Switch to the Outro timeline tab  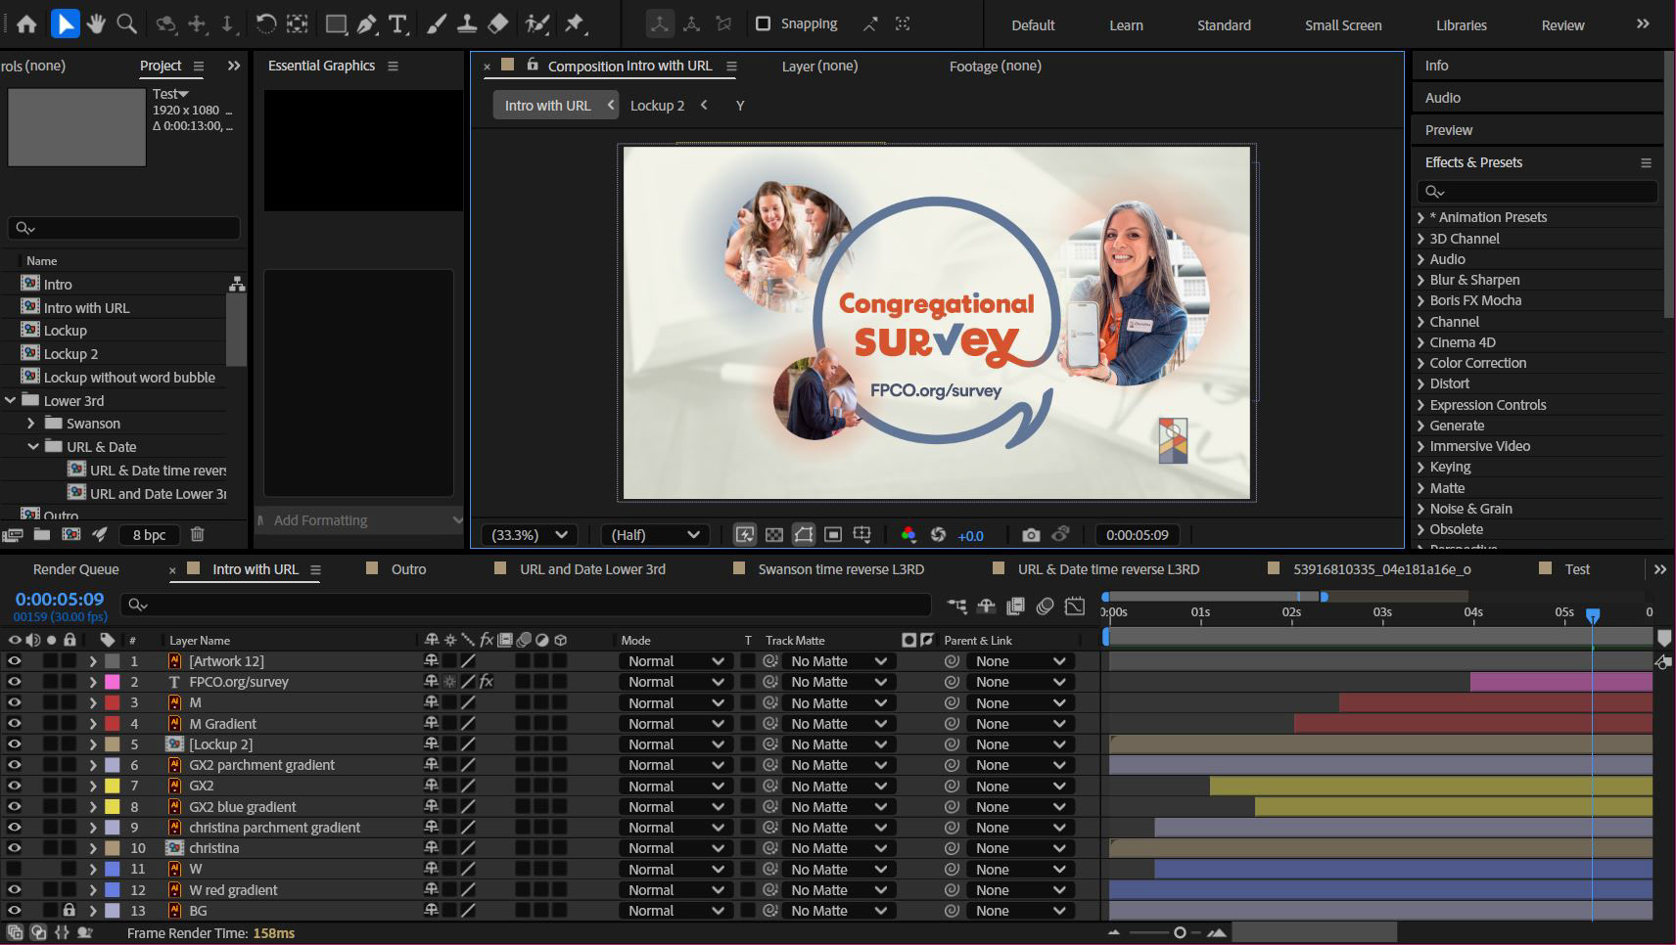pos(408,569)
